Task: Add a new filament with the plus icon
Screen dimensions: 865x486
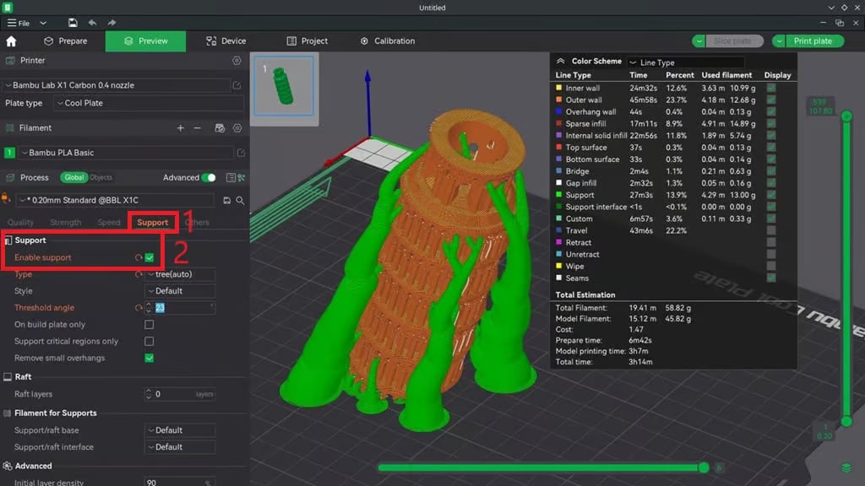Action: pyautogui.click(x=181, y=128)
